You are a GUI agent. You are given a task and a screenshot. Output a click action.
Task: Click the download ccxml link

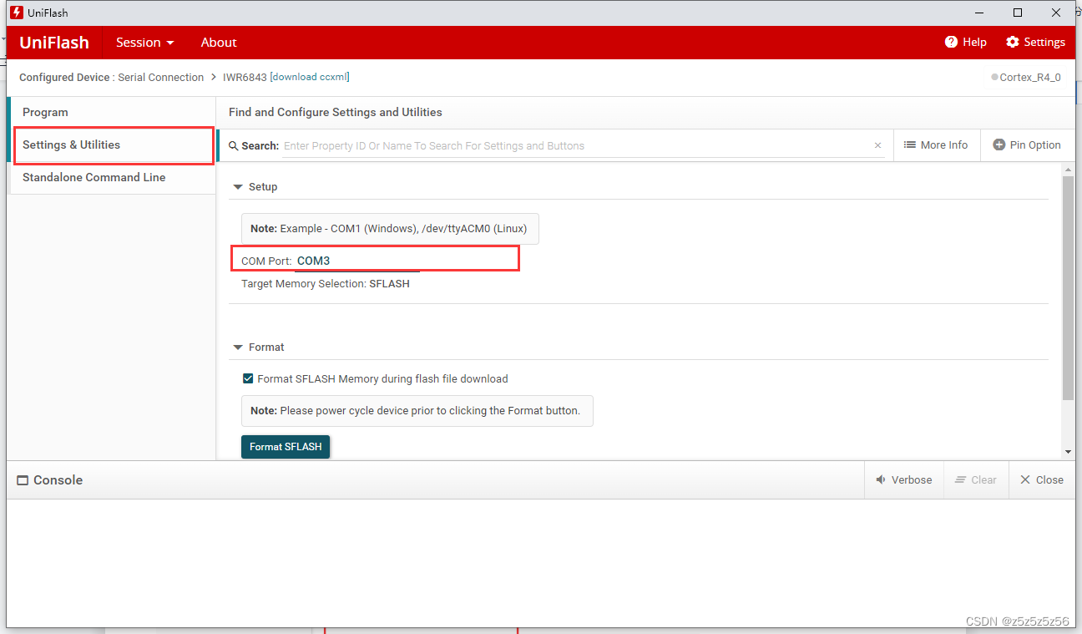point(310,77)
